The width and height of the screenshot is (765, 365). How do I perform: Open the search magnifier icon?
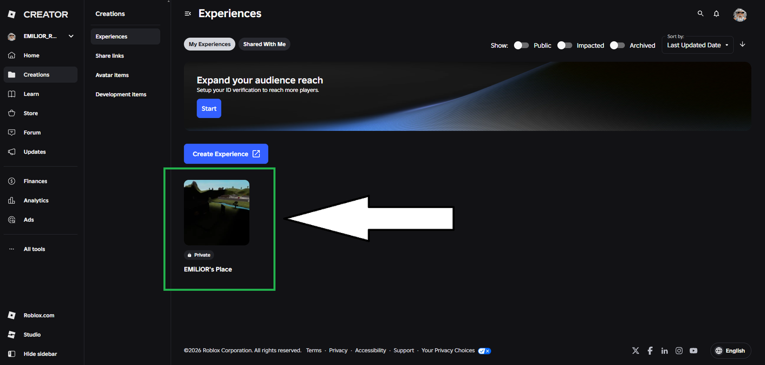(700, 14)
